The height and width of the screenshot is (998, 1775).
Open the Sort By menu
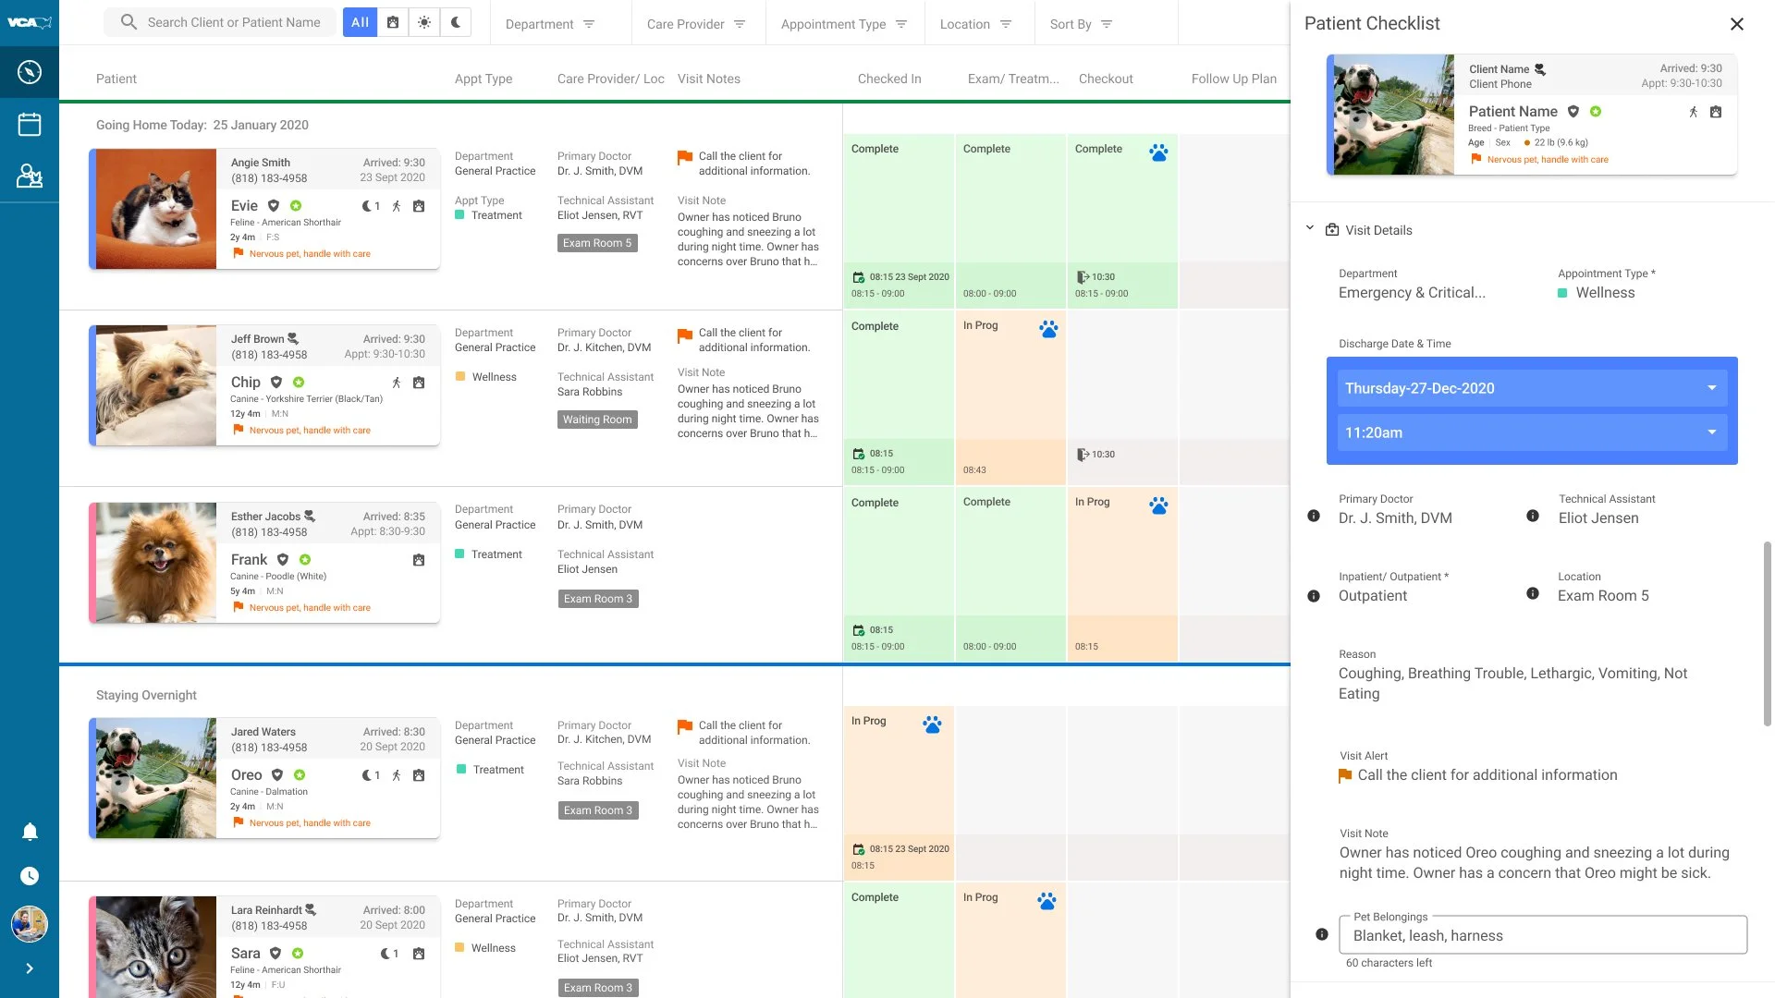point(1081,24)
